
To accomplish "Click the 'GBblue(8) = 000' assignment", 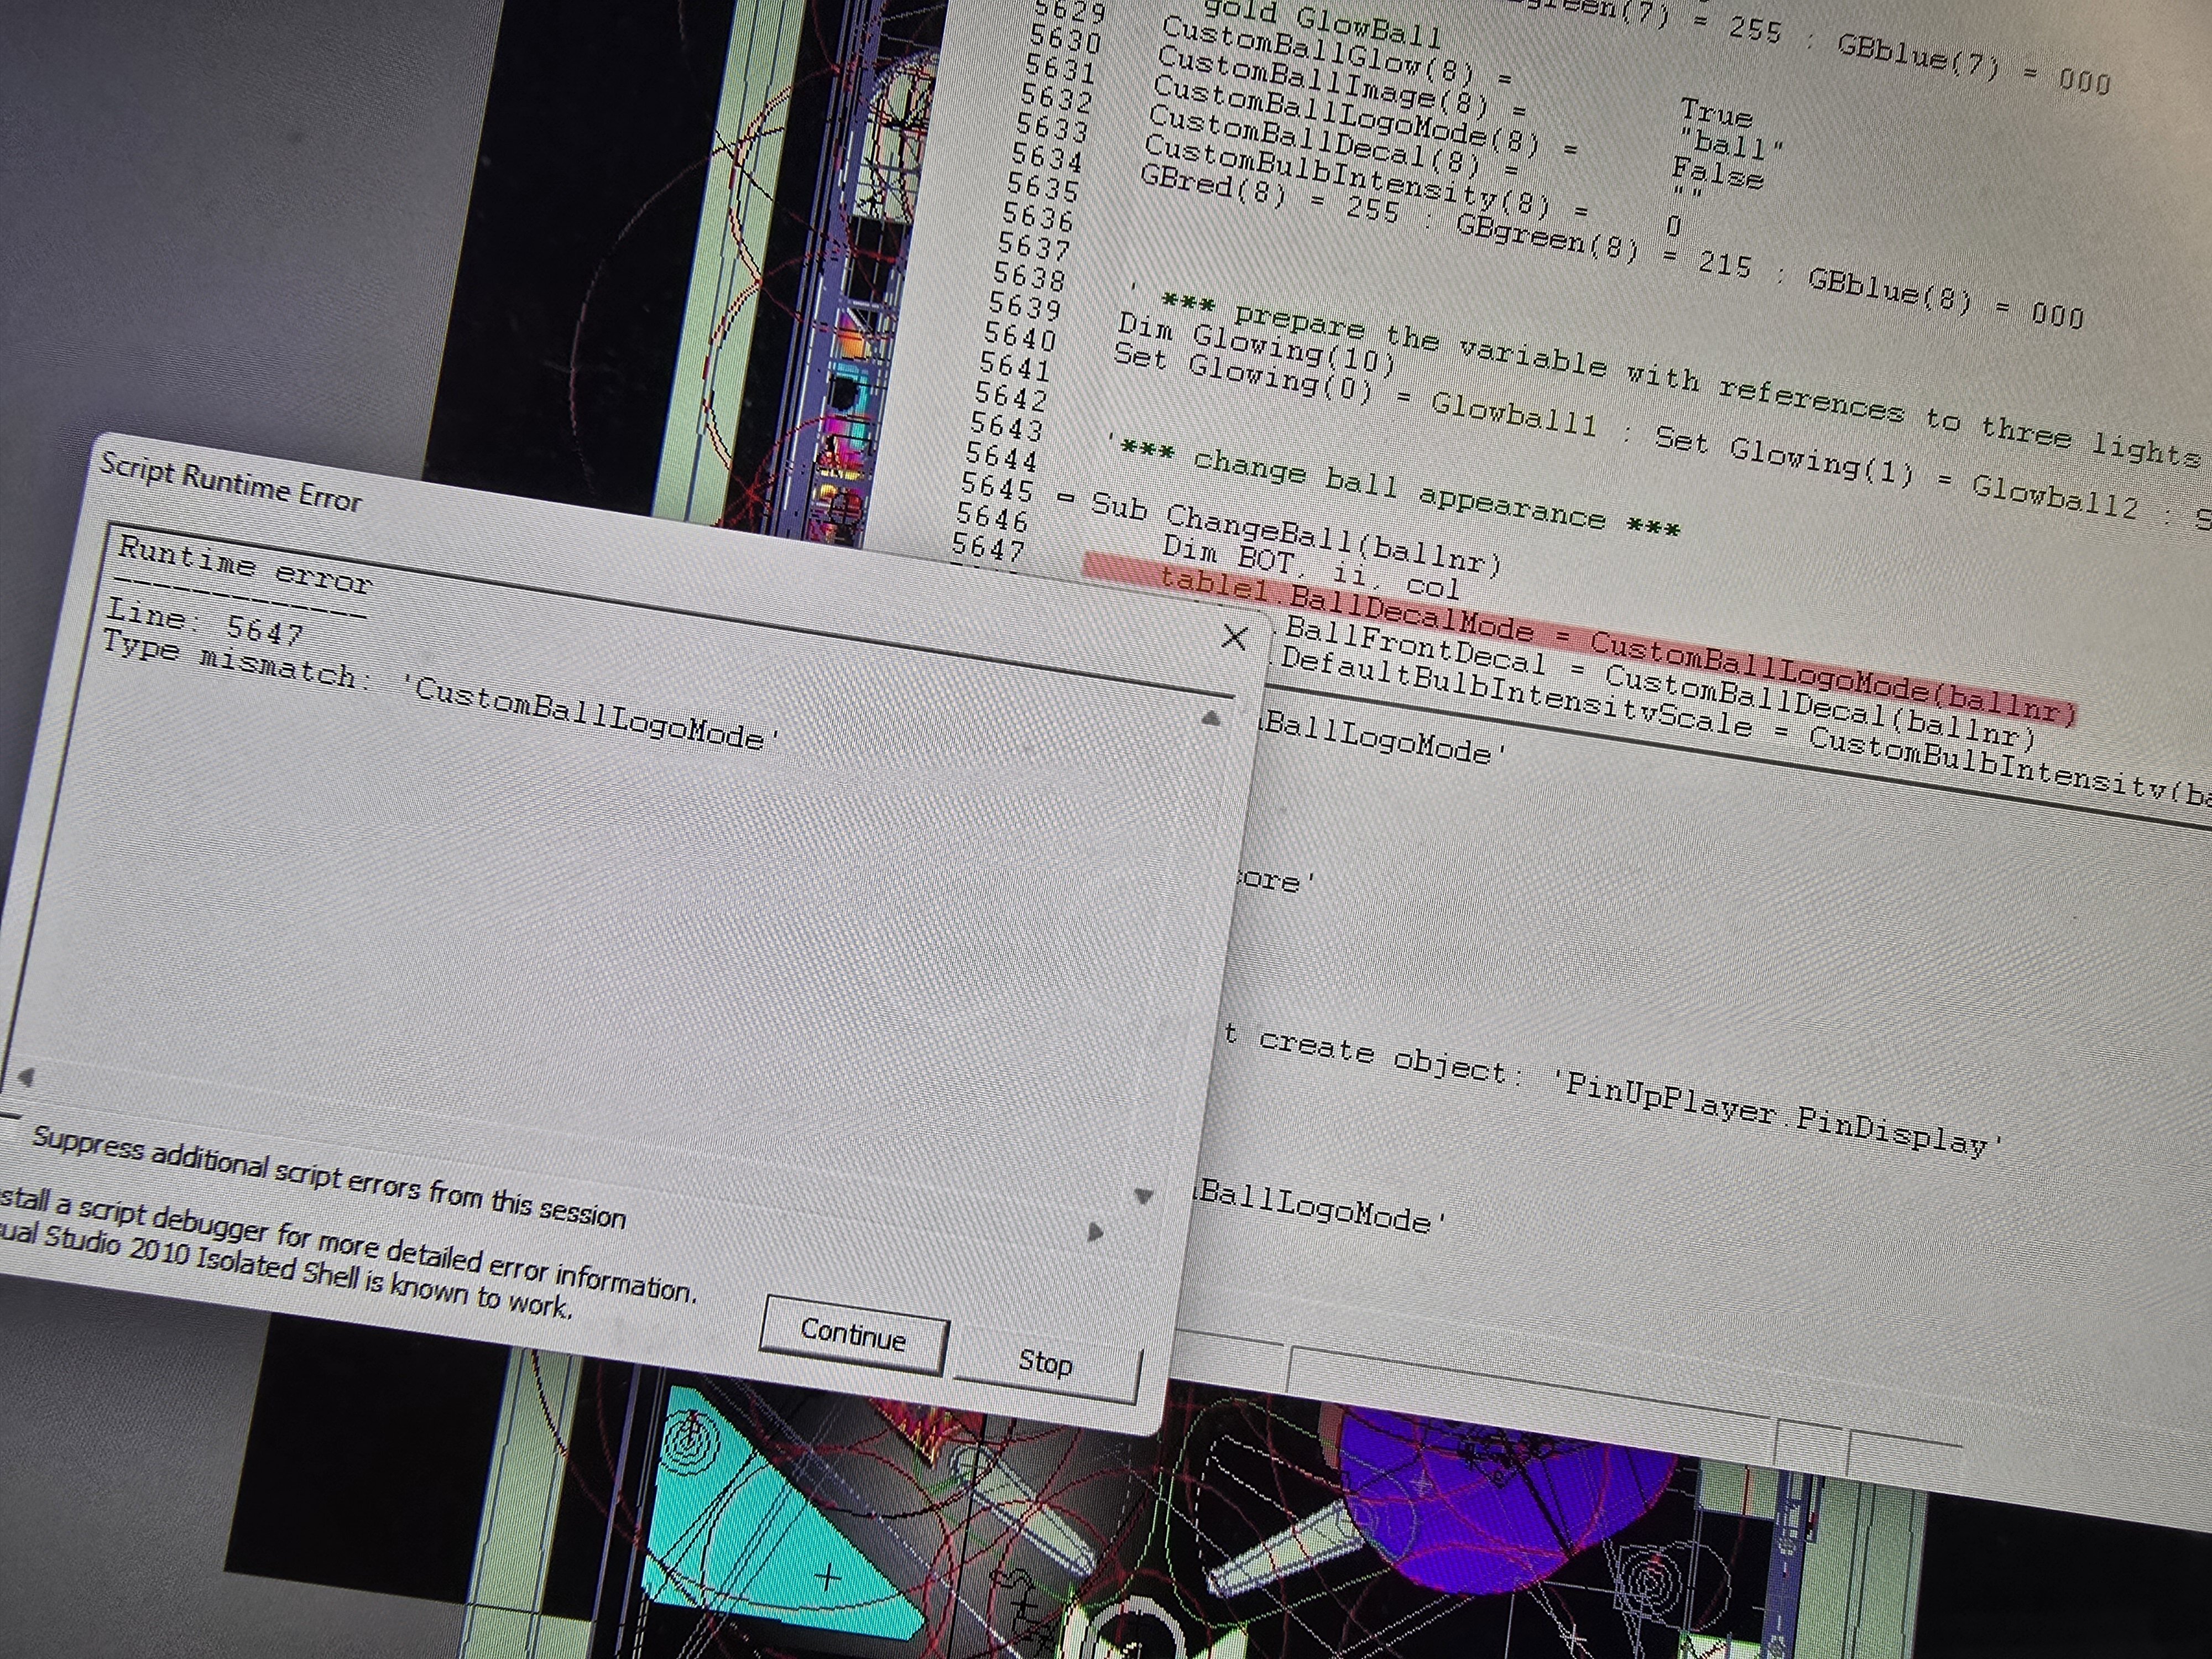I will point(1945,298).
